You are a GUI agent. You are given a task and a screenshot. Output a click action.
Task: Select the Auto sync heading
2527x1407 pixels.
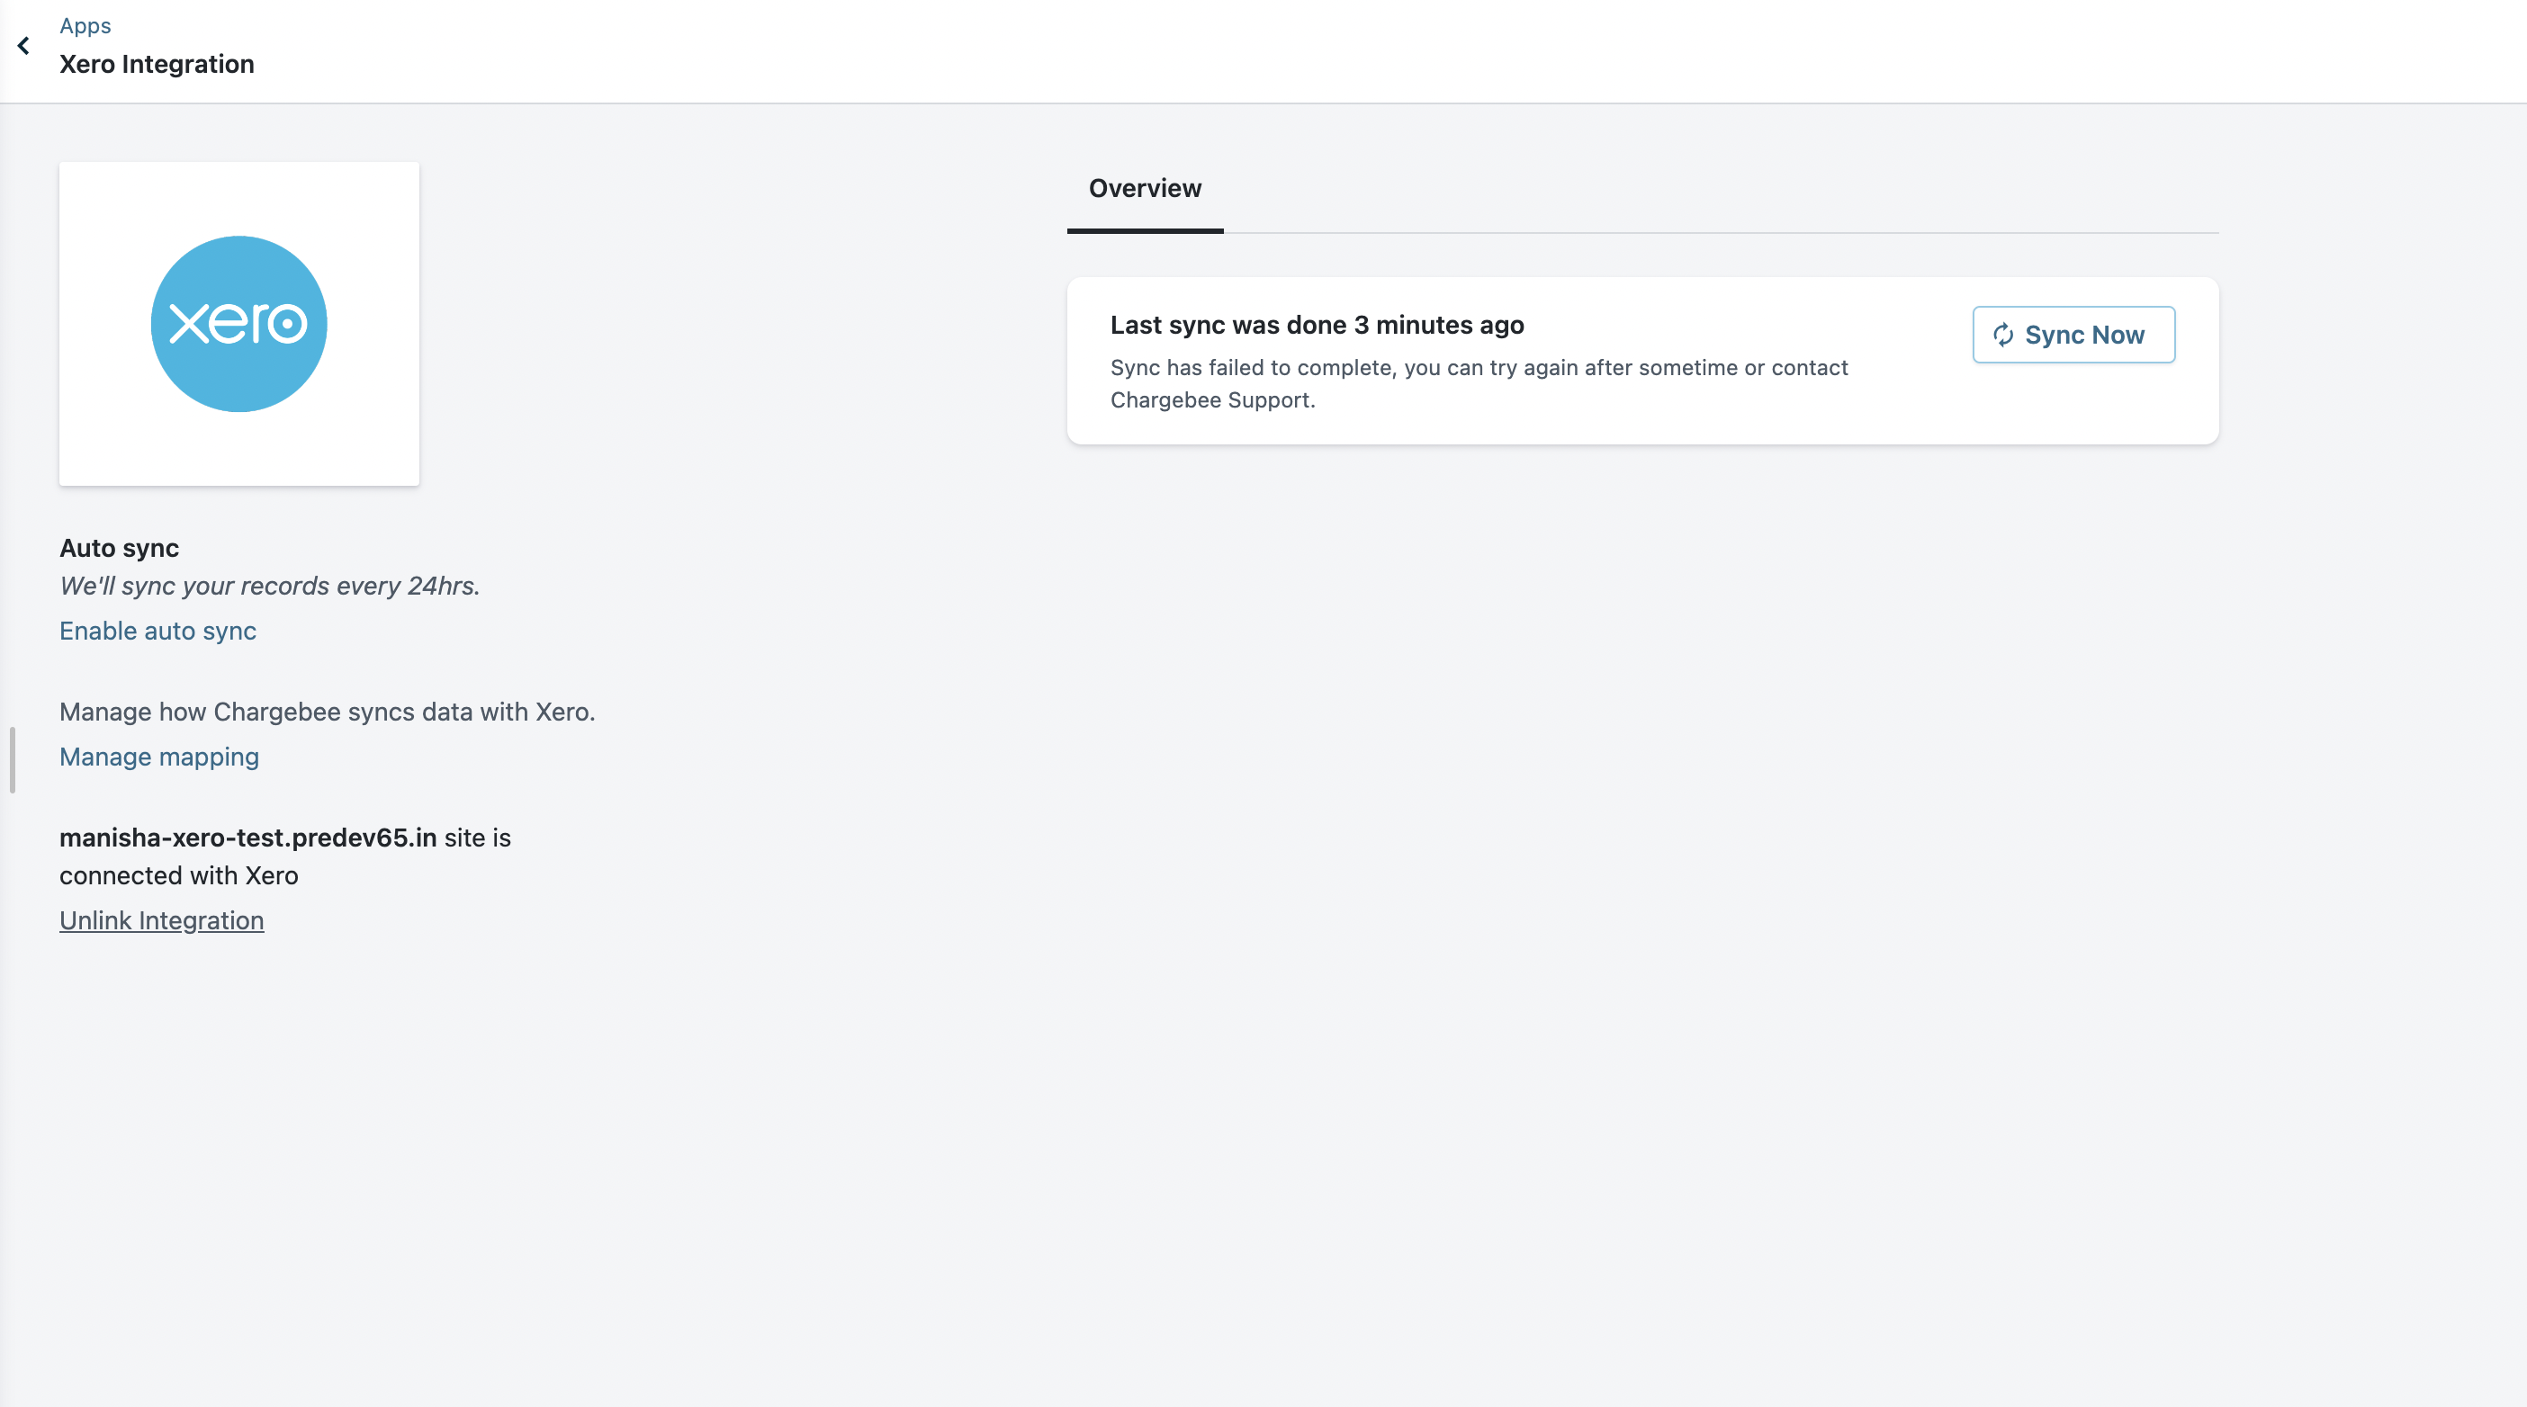119,548
